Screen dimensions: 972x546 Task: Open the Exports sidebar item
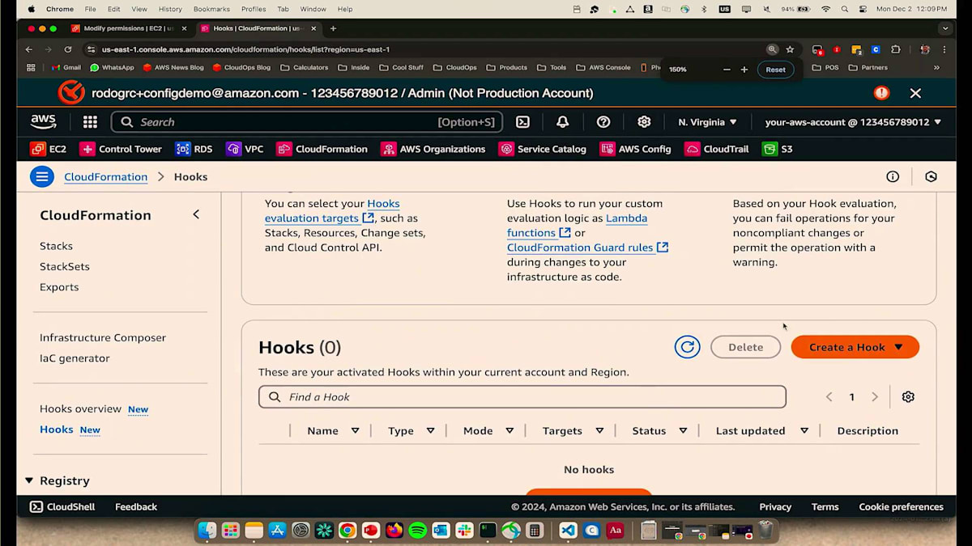coord(59,287)
